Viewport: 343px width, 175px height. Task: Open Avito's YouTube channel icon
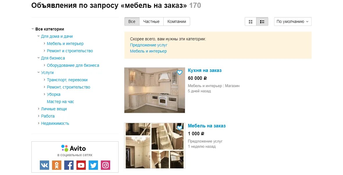coord(81,165)
